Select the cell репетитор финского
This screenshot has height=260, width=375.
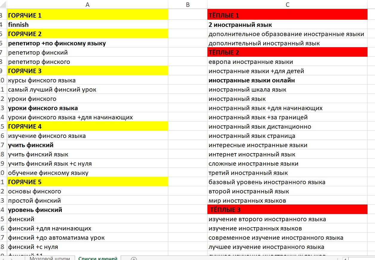point(88,61)
